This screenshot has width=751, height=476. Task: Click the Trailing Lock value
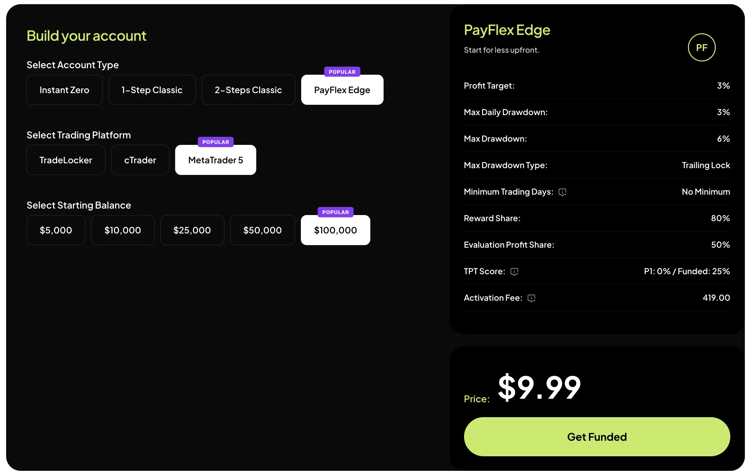(x=706, y=165)
